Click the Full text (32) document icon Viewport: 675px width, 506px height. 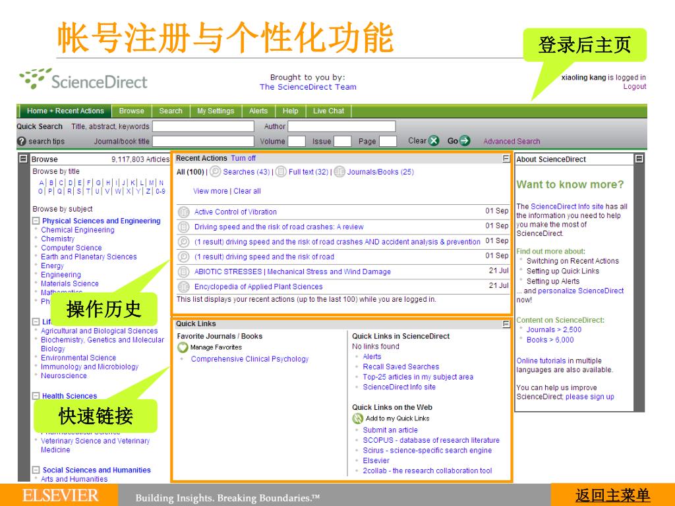point(281,172)
